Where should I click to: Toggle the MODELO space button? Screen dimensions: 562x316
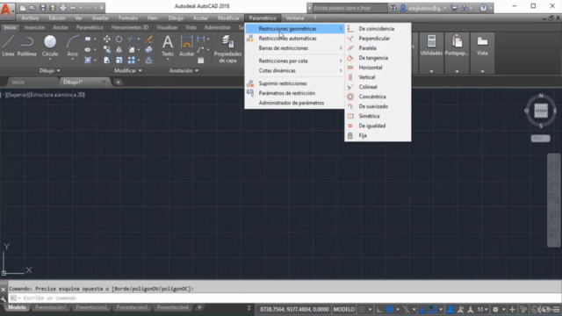[x=343, y=309]
